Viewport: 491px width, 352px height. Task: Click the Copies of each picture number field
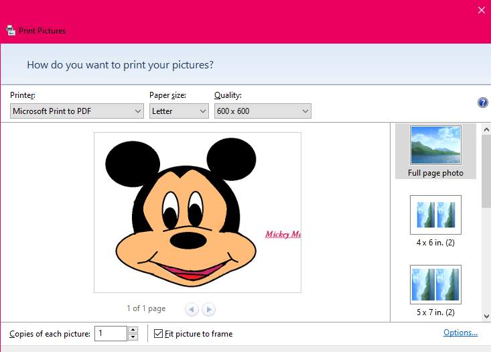111,333
